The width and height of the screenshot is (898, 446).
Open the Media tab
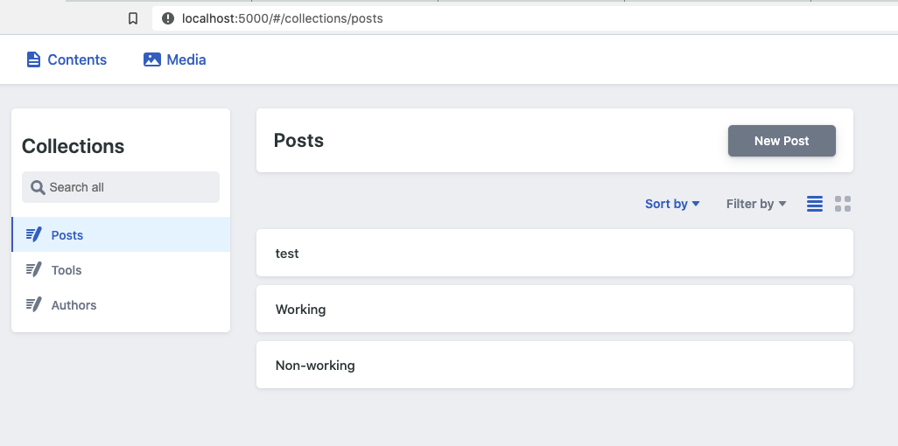tap(175, 59)
